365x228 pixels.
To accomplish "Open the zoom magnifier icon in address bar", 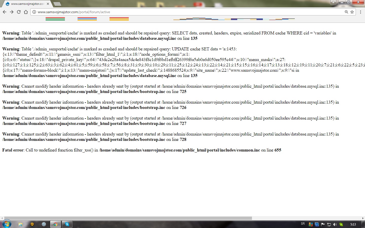I will [346, 12].
